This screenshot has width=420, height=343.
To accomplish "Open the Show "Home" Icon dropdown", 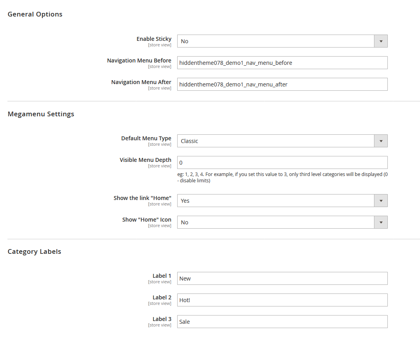I will coord(282,222).
